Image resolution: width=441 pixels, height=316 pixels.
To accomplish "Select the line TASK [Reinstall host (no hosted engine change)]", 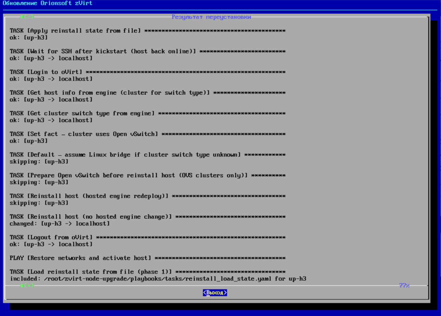I will pos(148,216).
